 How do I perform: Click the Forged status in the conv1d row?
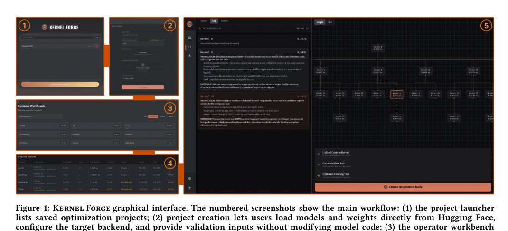coord(125,168)
